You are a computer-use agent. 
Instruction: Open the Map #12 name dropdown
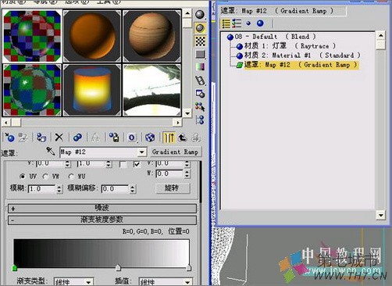click(141, 152)
